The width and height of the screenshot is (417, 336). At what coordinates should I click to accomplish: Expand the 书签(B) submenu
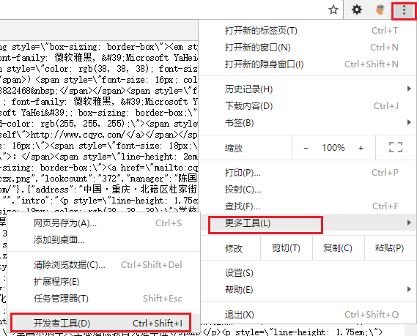(x=306, y=123)
